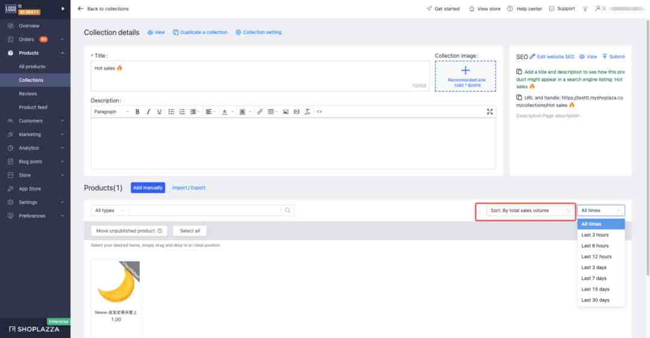Click Edit website SEO link

pyautogui.click(x=552, y=57)
